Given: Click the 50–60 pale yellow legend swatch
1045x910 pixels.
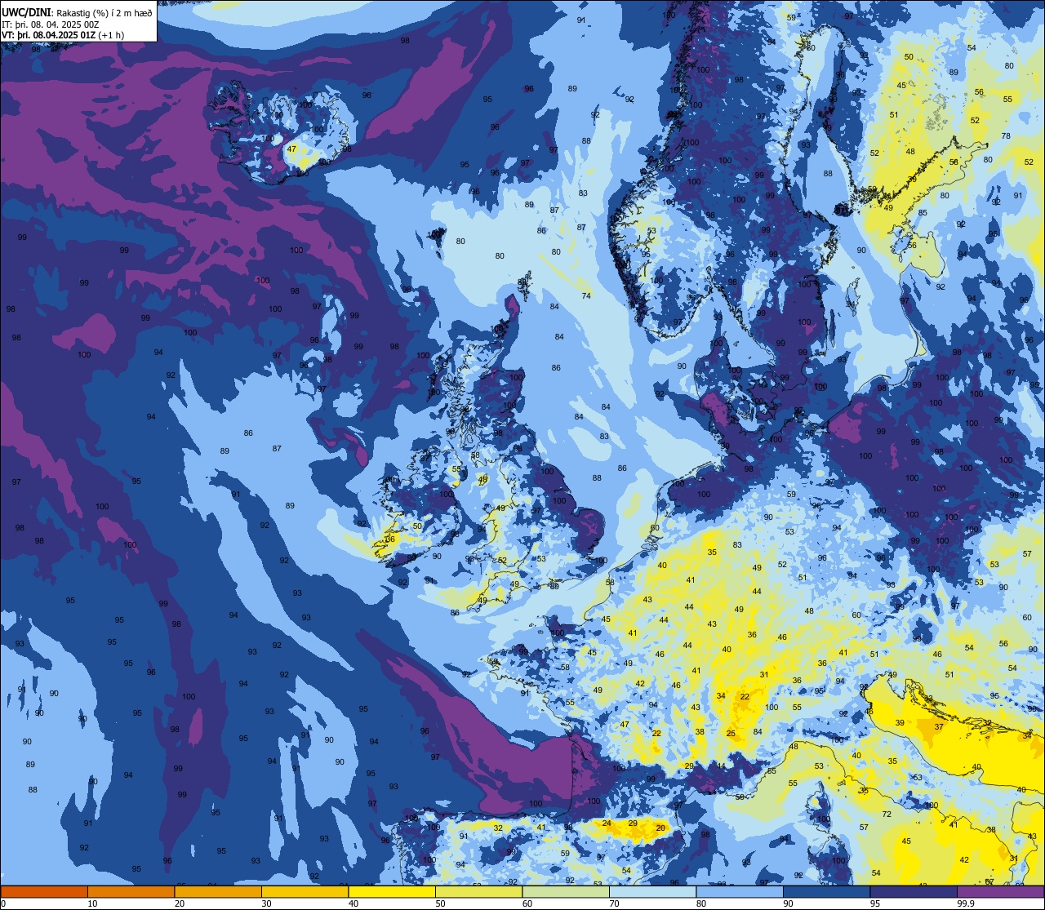Looking at the screenshot, I should point(478,891).
